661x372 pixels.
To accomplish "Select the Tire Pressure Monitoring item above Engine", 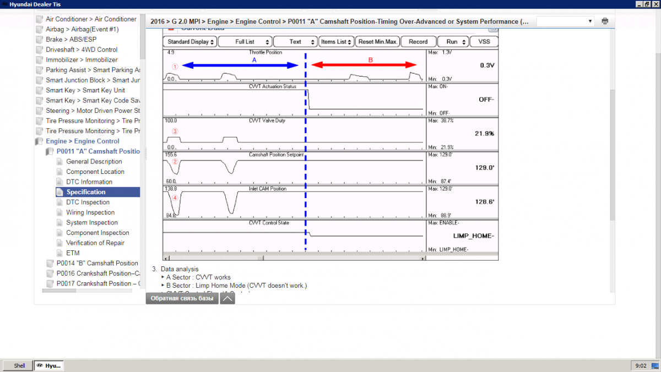I will pyautogui.click(x=93, y=131).
